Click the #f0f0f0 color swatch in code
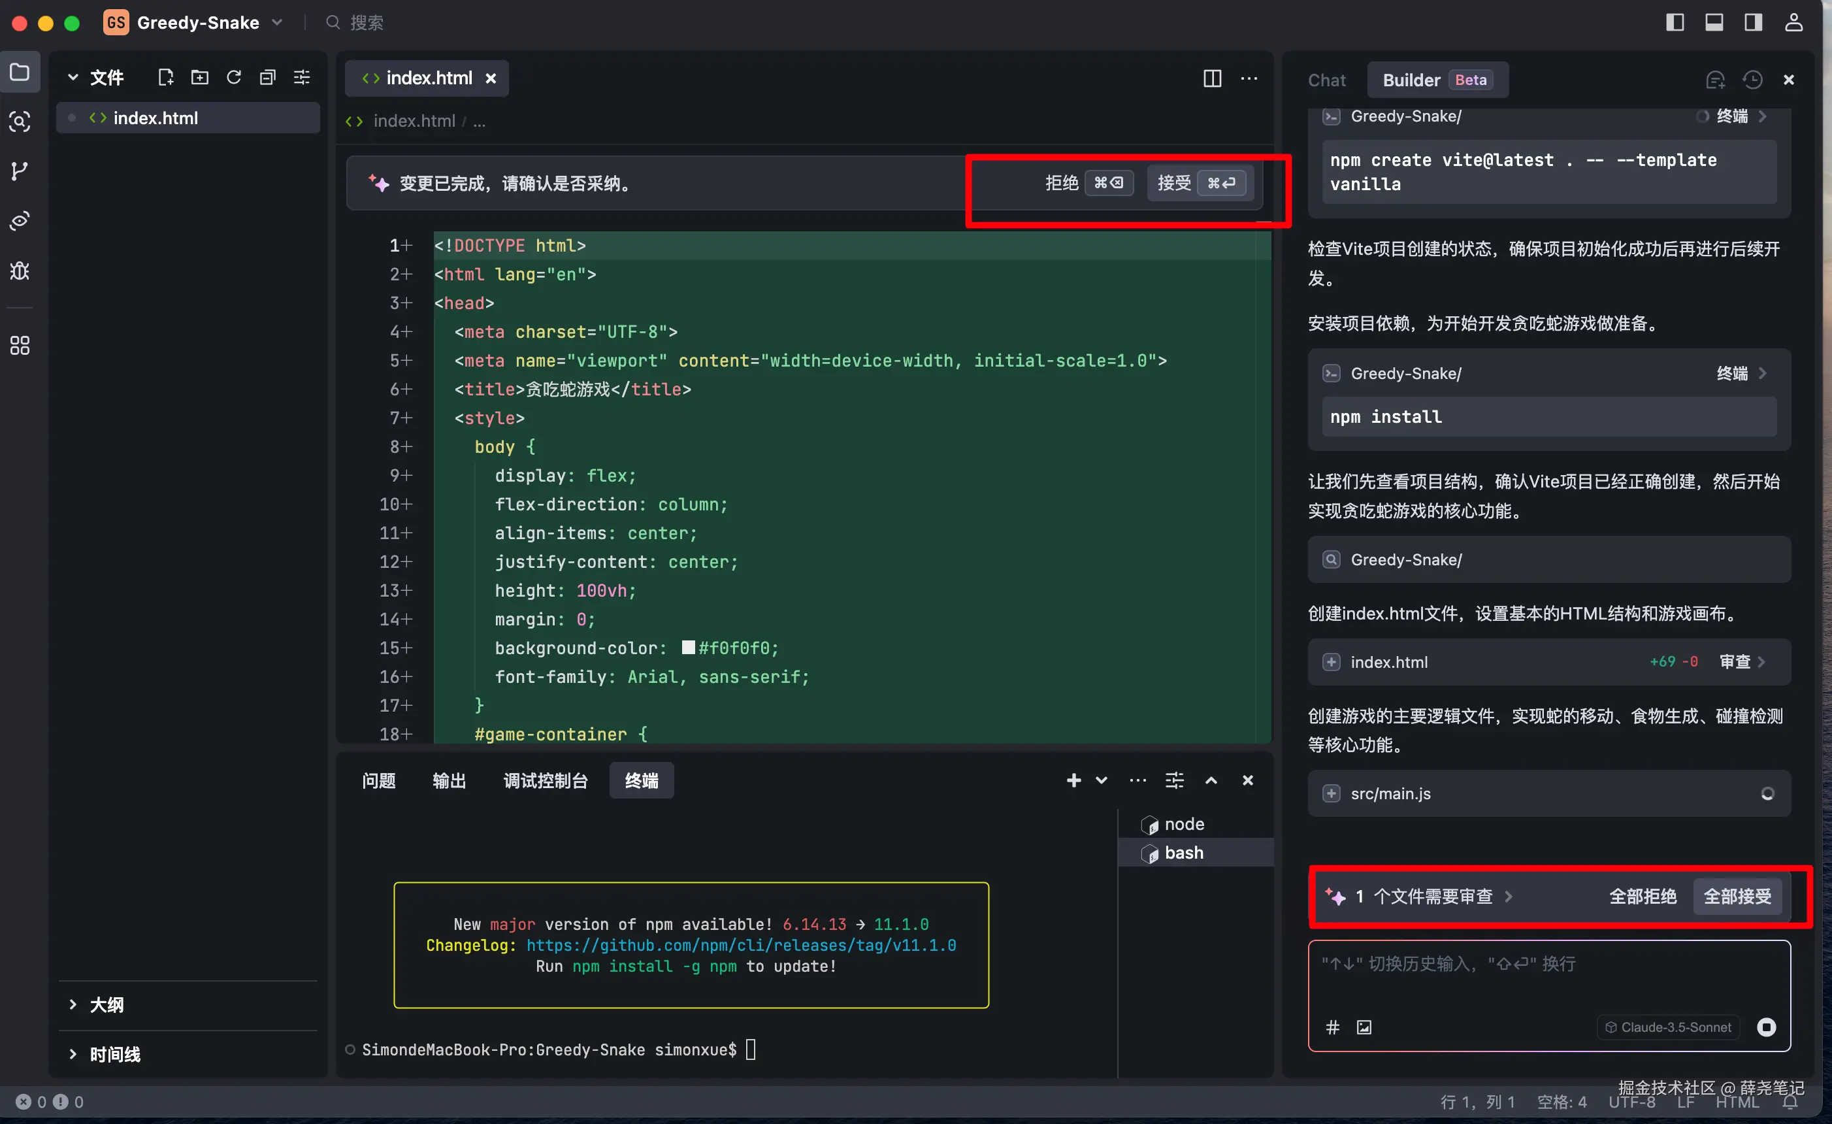This screenshot has width=1832, height=1124. click(689, 648)
